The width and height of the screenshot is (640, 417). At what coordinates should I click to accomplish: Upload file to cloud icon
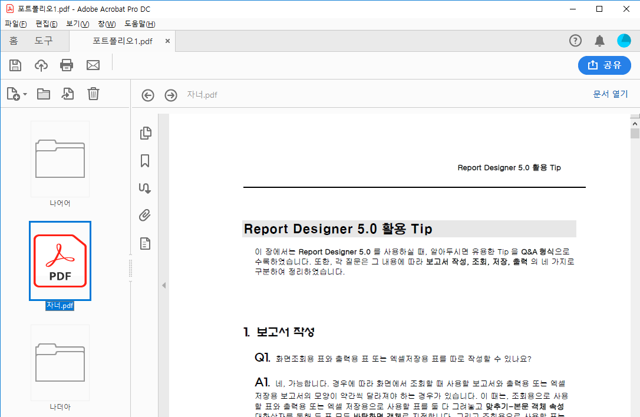click(x=41, y=65)
